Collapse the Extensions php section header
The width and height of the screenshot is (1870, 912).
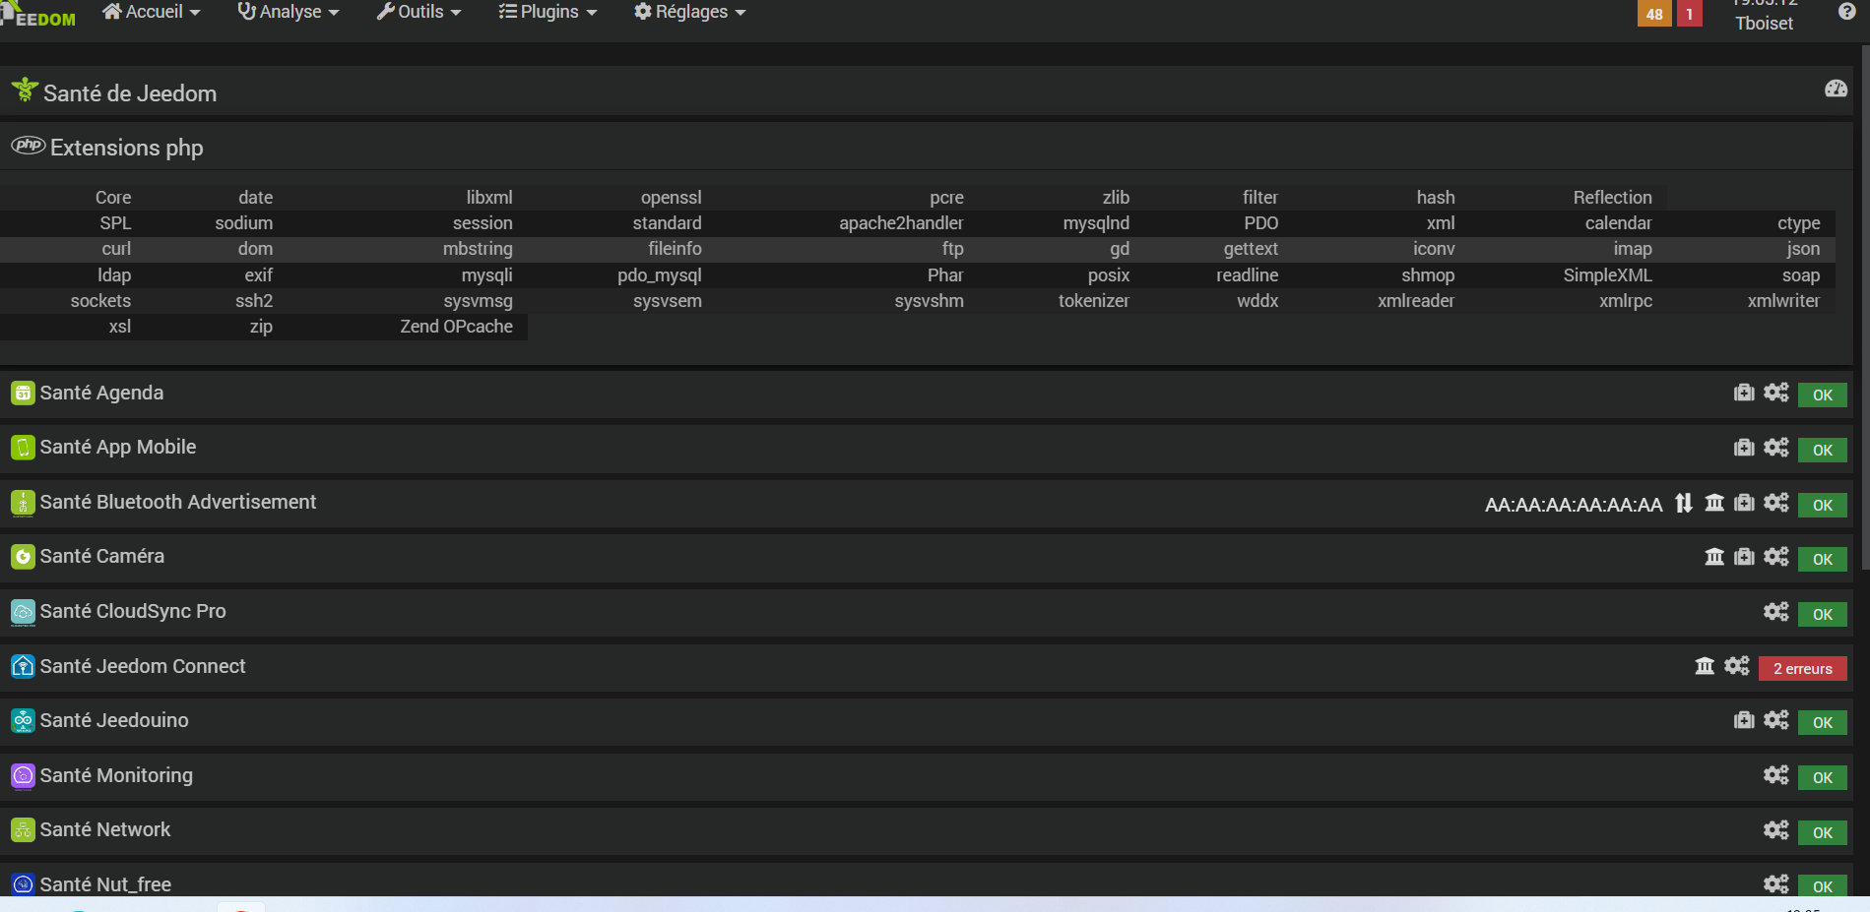[x=127, y=148]
